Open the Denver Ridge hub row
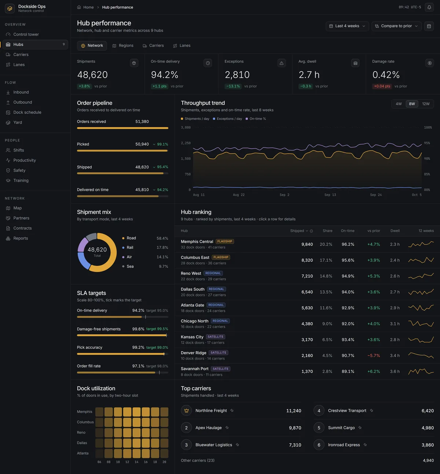Screen dimensions: 440x474 307,355
